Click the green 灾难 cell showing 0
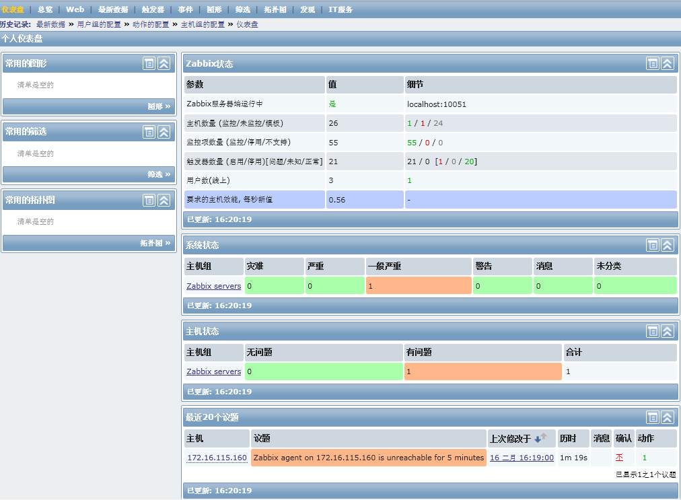Image resolution: width=681 pixels, height=500 pixels. point(275,285)
